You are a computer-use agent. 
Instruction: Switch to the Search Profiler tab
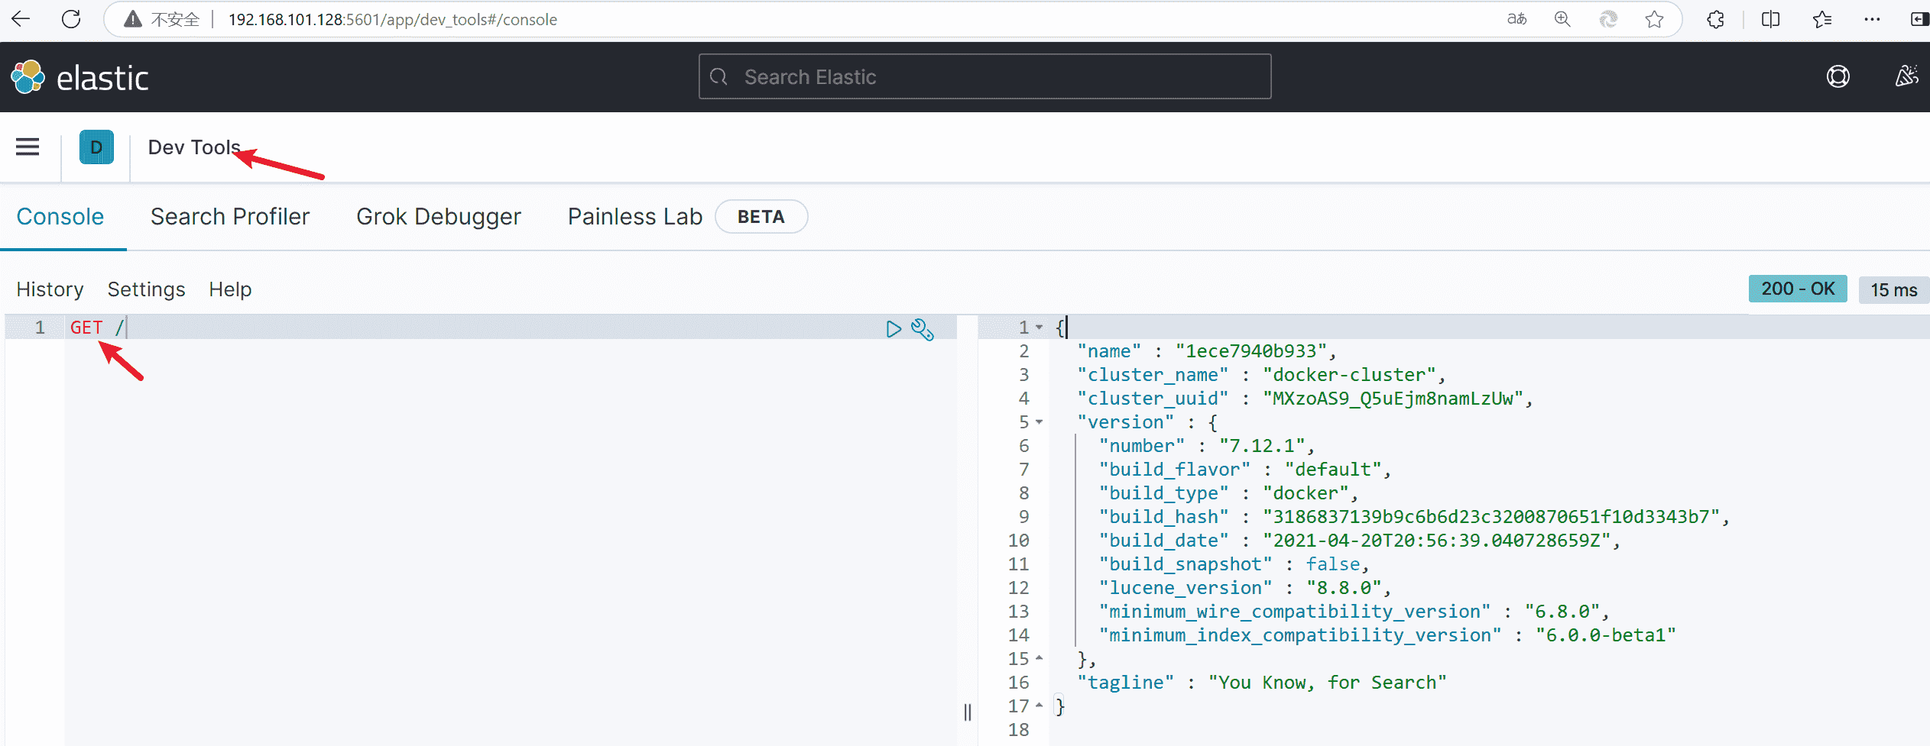click(x=230, y=217)
